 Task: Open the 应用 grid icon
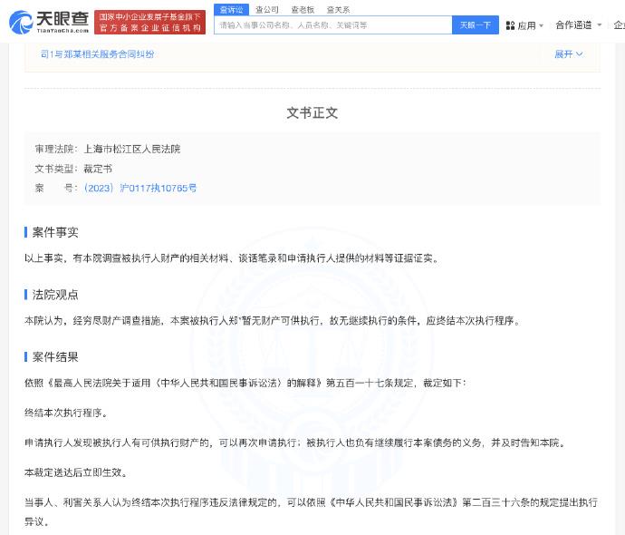click(x=511, y=25)
